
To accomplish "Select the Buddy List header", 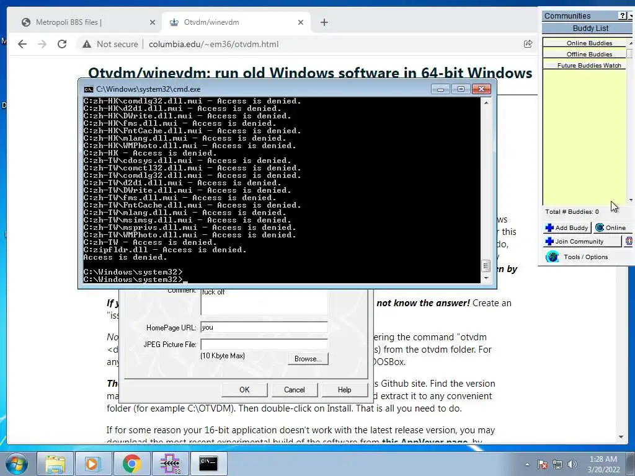I will (590, 29).
